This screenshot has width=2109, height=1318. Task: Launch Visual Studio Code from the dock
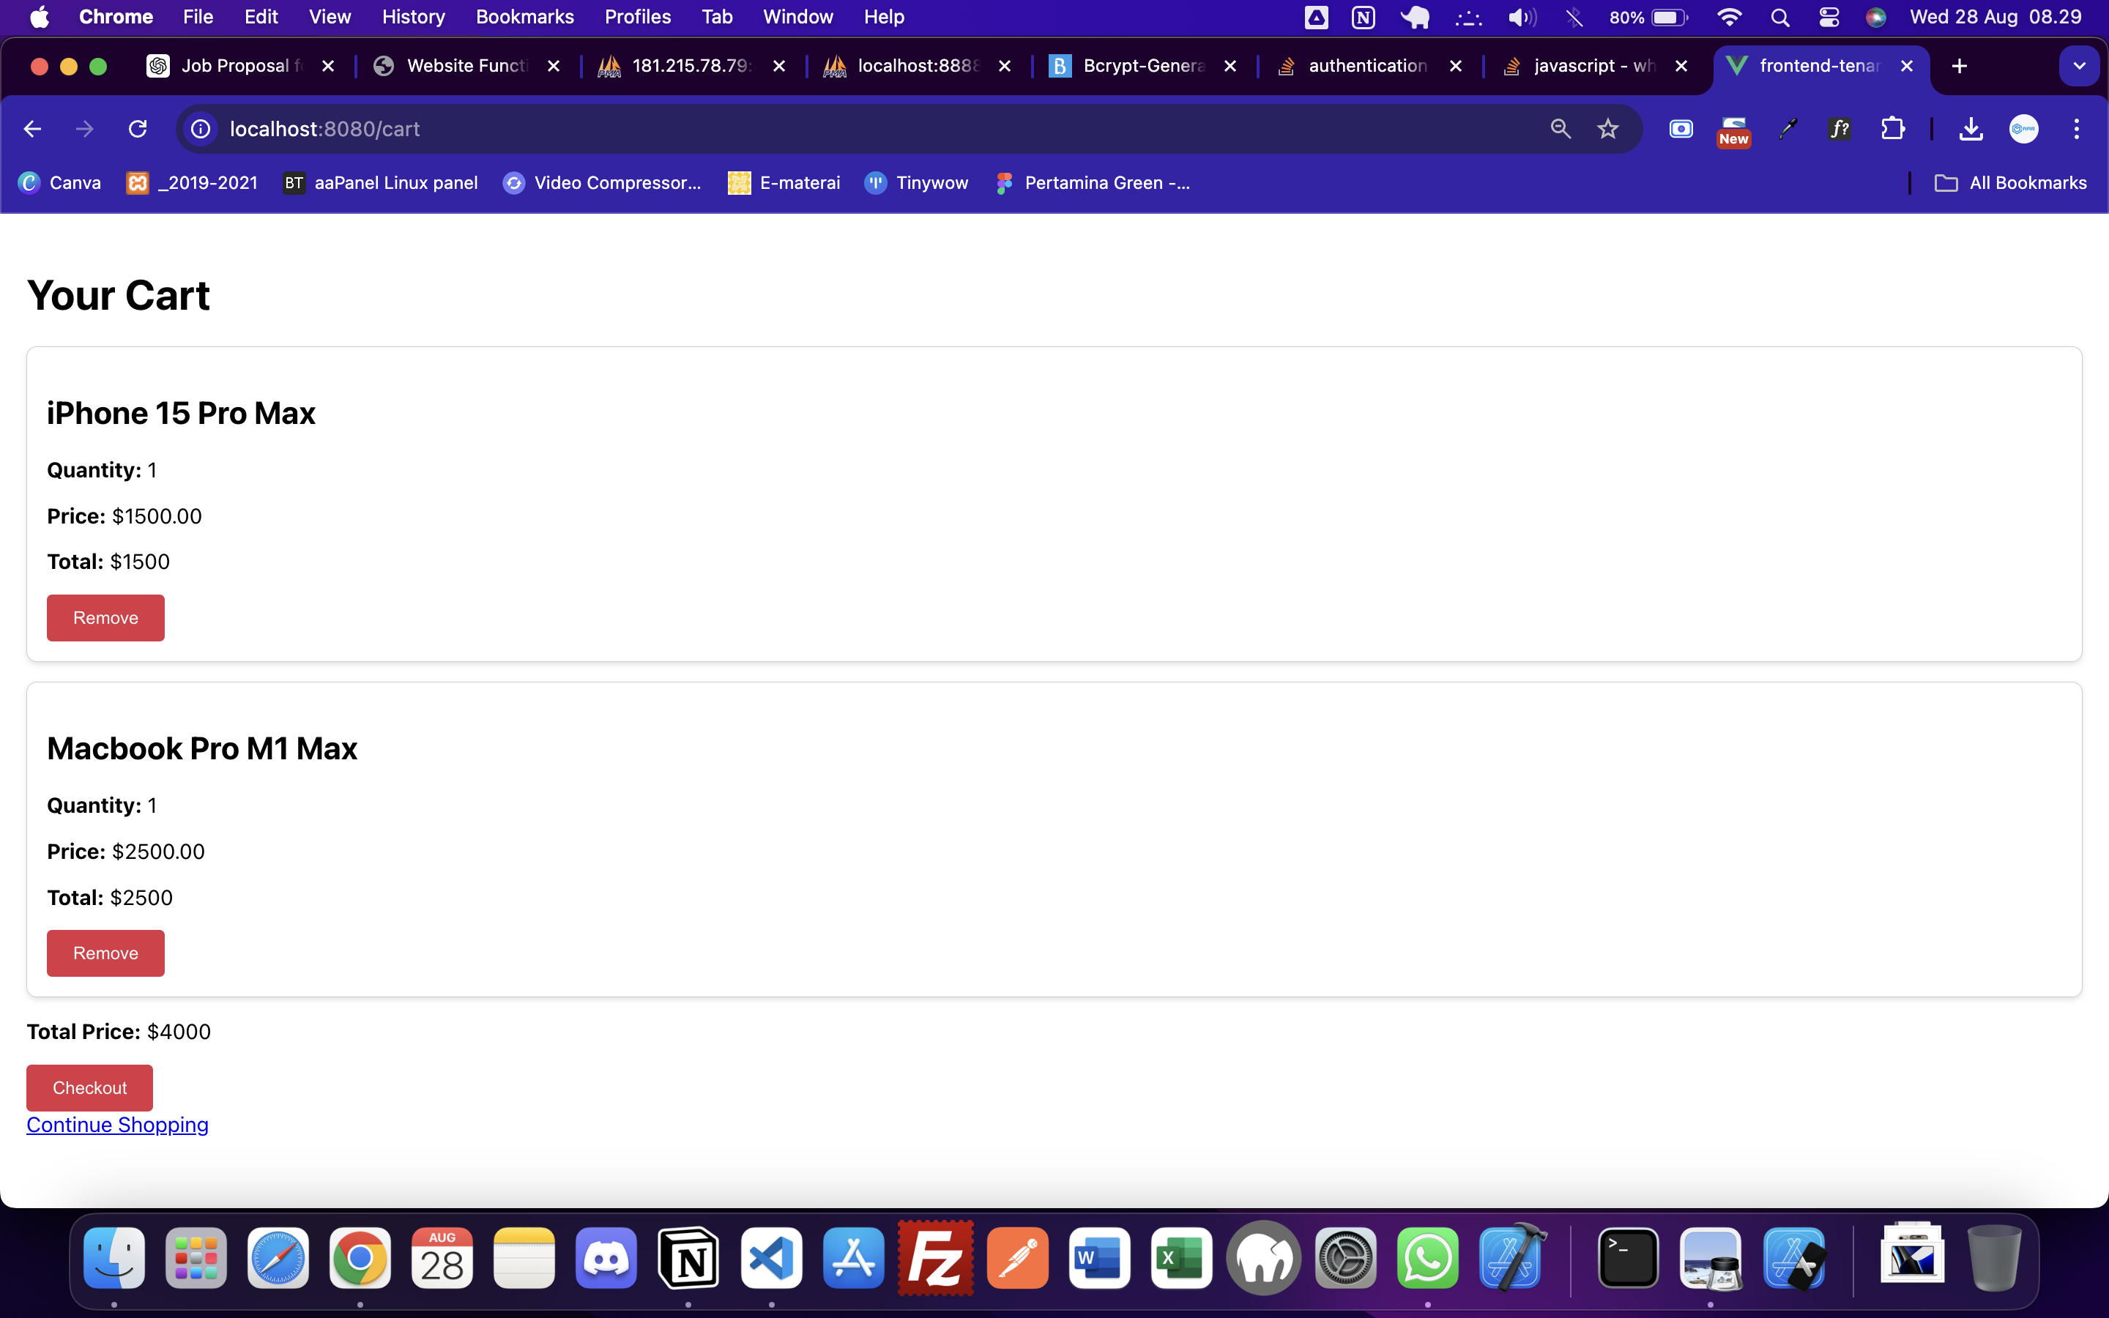[771, 1258]
